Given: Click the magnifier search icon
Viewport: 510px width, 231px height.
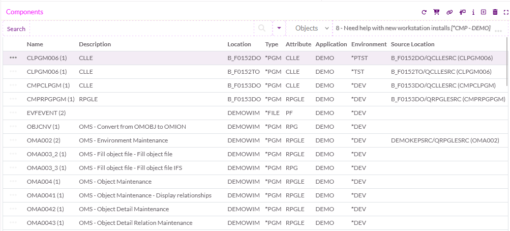Looking at the screenshot, I should pyautogui.click(x=262, y=28).
